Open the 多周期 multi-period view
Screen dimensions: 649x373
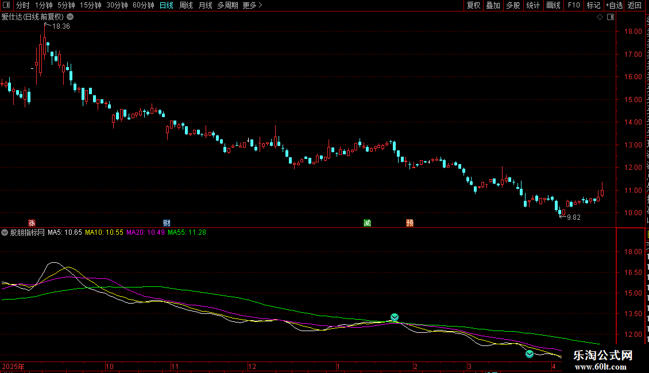pyautogui.click(x=227, y=5)
